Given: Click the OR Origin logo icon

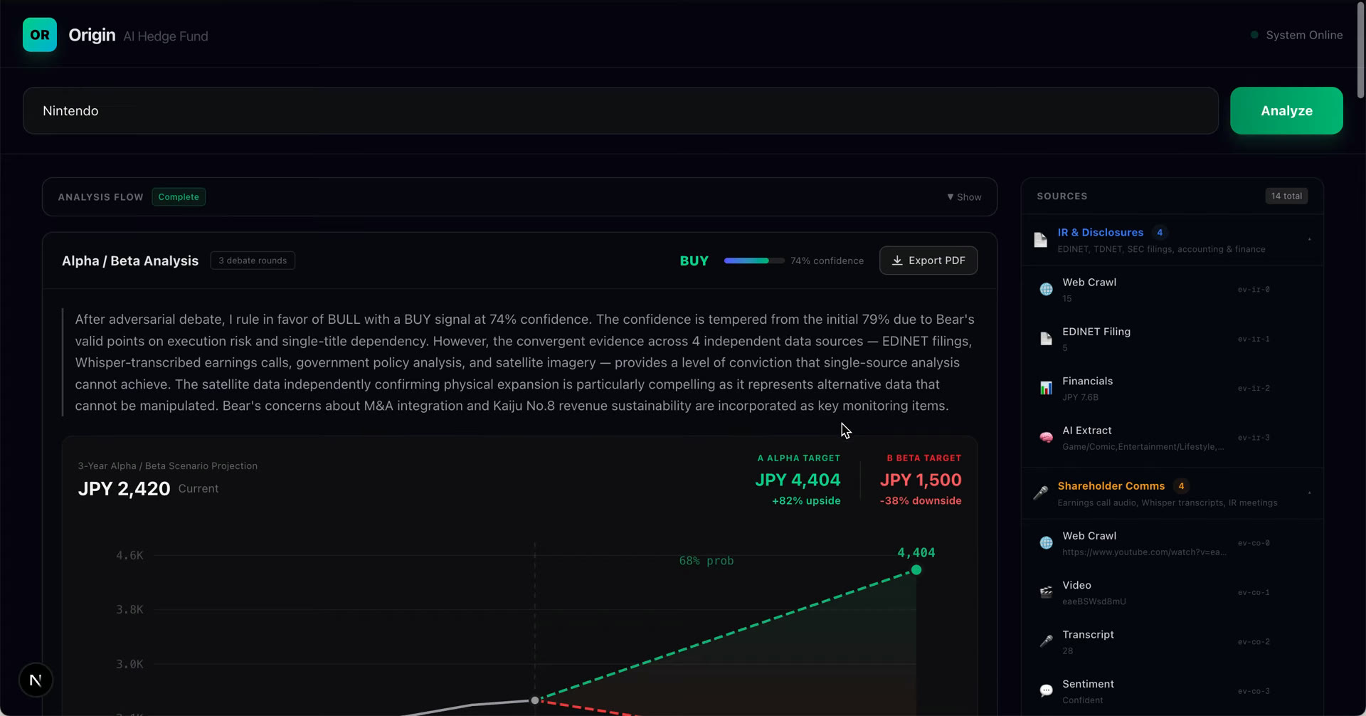Looking at the screenshot, I should click(x=40, y=35).
